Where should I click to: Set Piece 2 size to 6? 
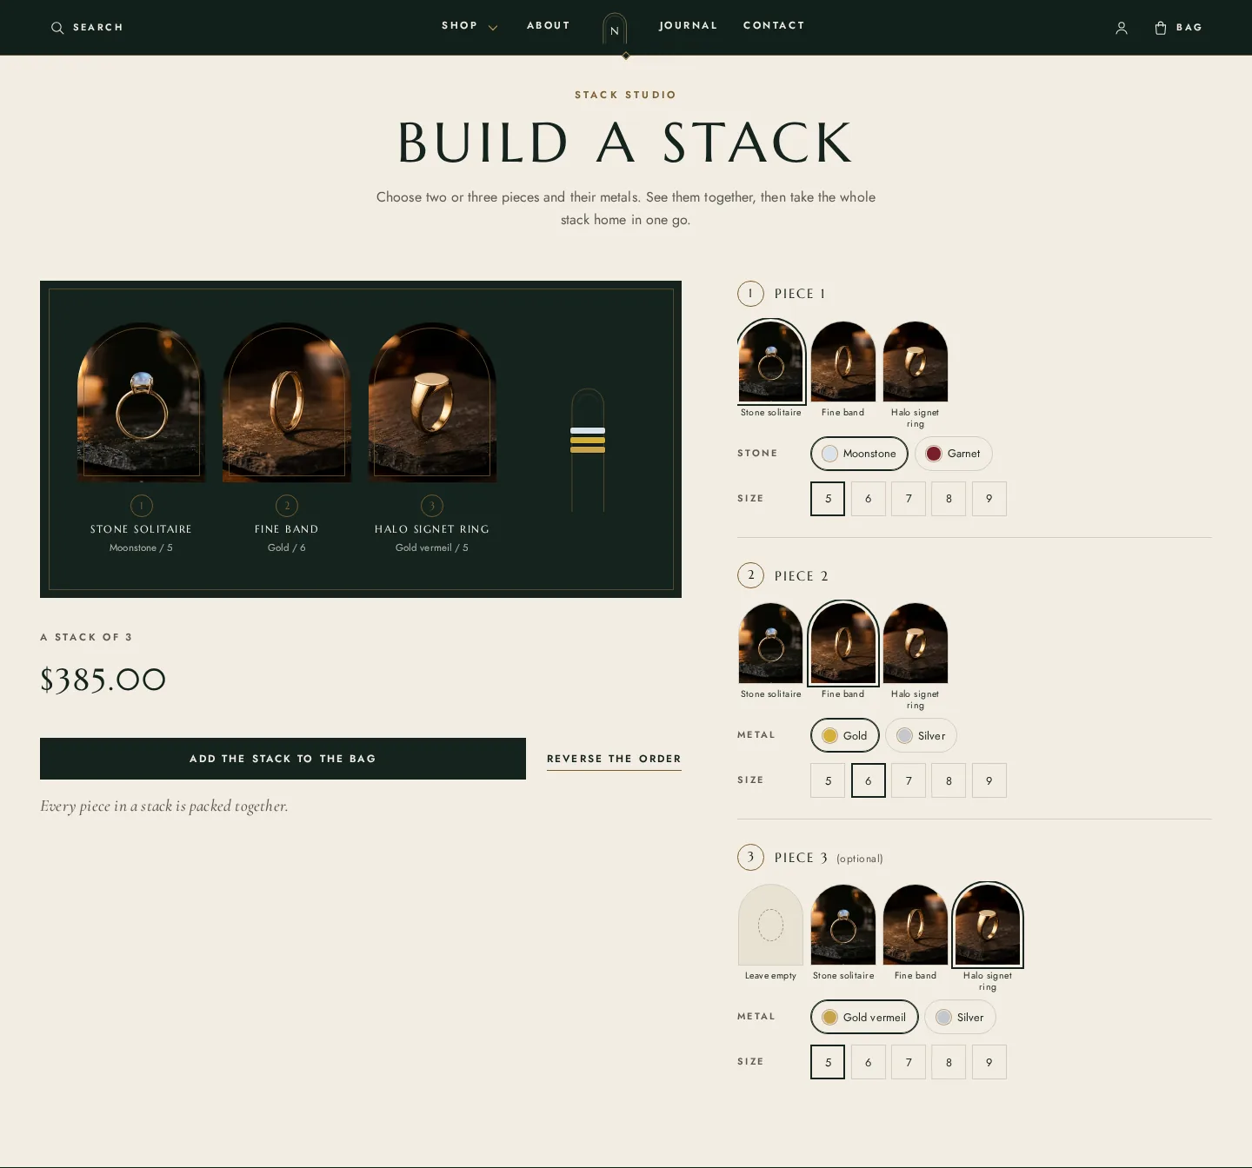tap(869, 780)
